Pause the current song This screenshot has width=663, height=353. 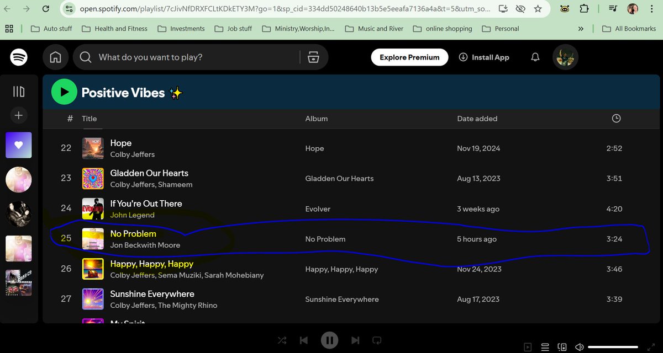329,340
